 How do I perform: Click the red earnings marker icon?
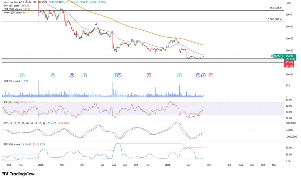(149, 75)
